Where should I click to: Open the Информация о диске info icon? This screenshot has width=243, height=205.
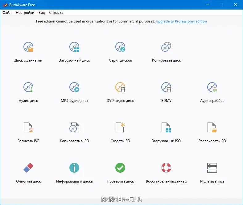pos(74,168)
